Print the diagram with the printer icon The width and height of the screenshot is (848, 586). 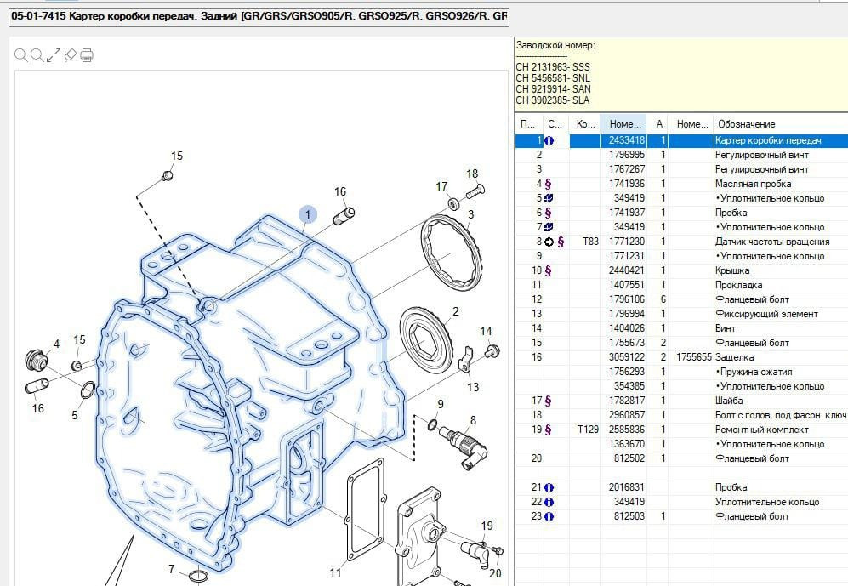[x=86, y=55]
